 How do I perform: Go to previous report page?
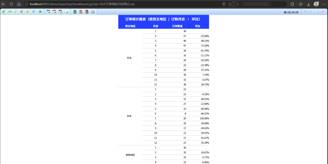click(311, 11)
